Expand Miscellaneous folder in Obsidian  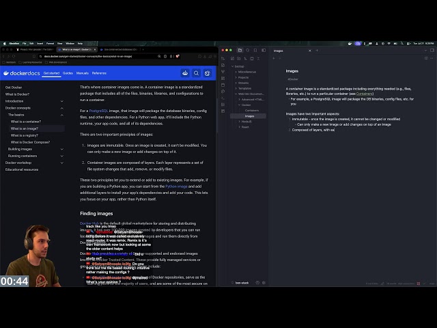pos(246,72)
